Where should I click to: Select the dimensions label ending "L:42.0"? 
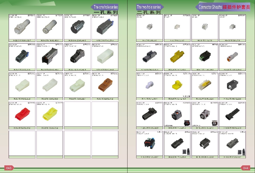coord(50,41)
